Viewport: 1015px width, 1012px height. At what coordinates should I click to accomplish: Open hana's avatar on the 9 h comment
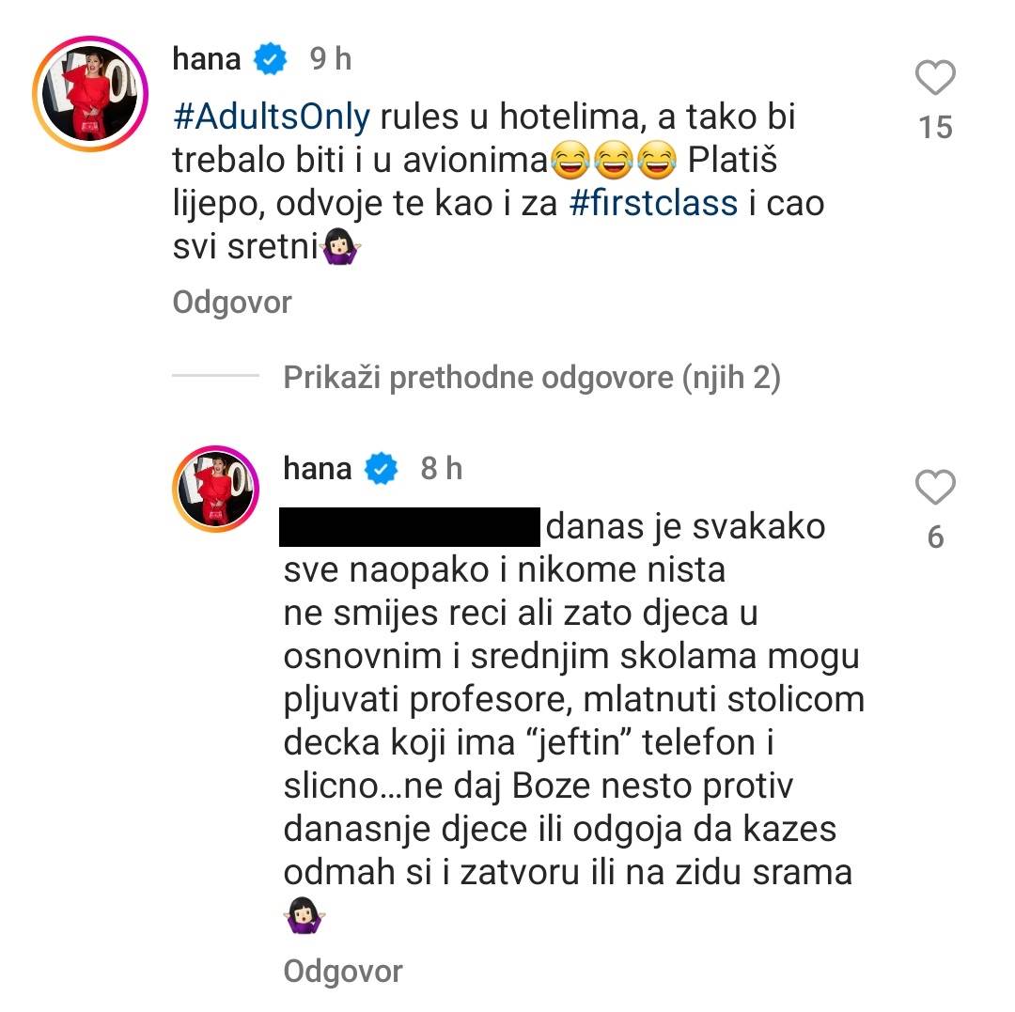click(86, 89)
